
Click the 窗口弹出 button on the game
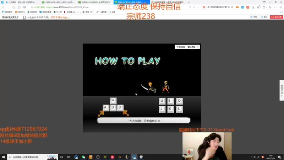click(191, 47)
